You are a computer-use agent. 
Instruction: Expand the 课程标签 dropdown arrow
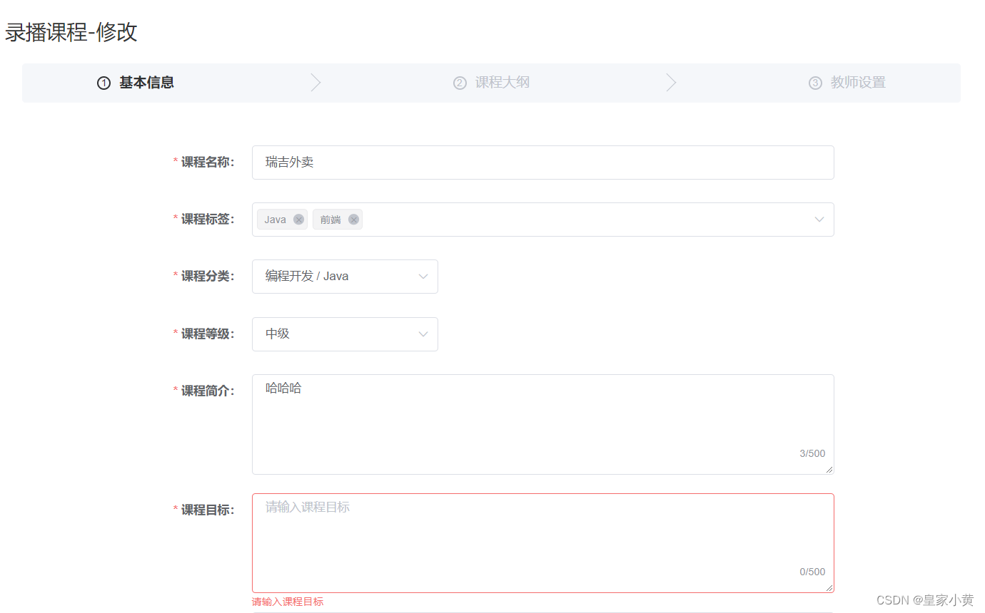[819, 220]
